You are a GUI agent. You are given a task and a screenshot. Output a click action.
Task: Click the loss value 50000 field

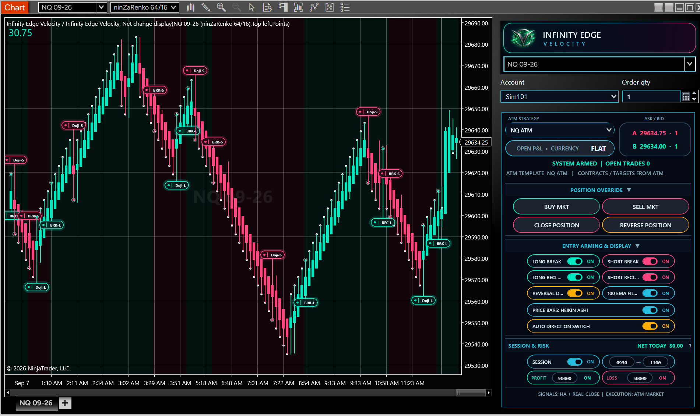coord(640,378)
